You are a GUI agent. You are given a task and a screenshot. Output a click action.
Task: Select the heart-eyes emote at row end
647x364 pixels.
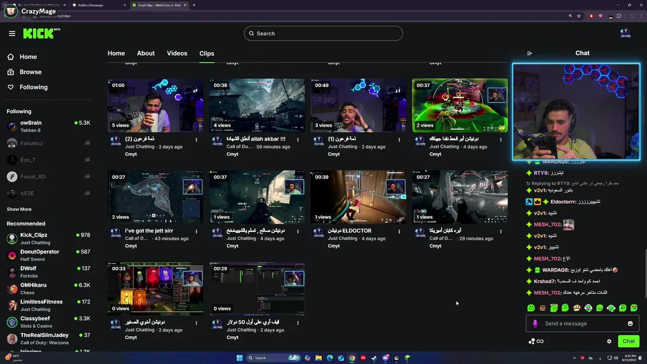tap(634, 308)
